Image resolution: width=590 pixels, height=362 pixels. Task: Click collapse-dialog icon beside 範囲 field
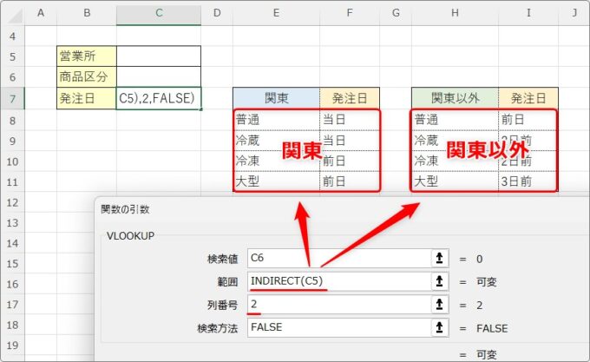click(x=442, y=281)
